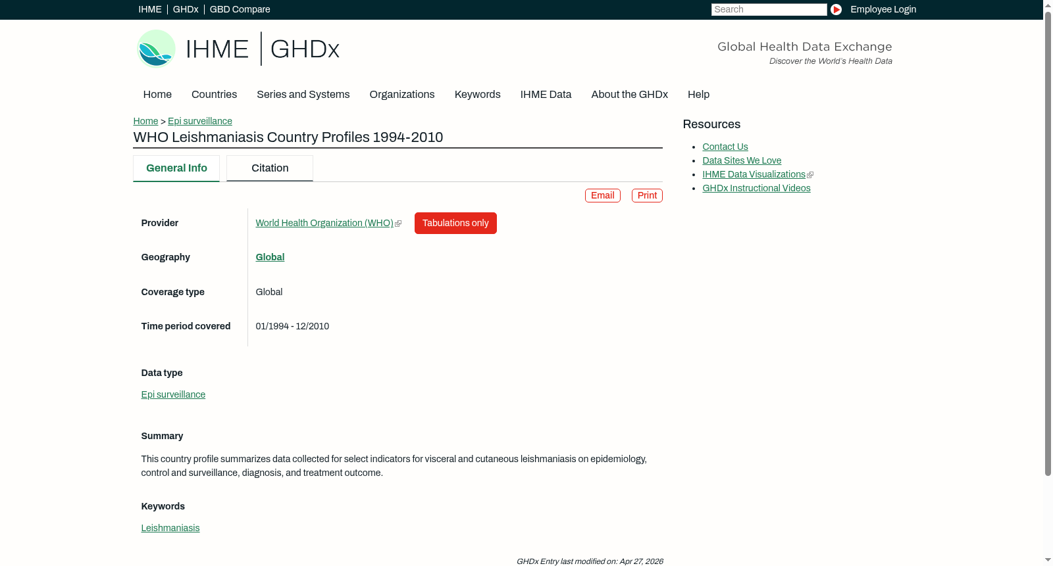Open Data Sites We Love link
1053x566 pixels.
pos(742,160)
